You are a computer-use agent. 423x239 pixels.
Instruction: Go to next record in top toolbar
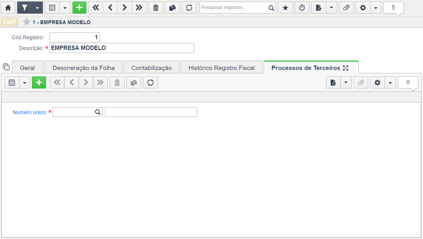(125, 8)
